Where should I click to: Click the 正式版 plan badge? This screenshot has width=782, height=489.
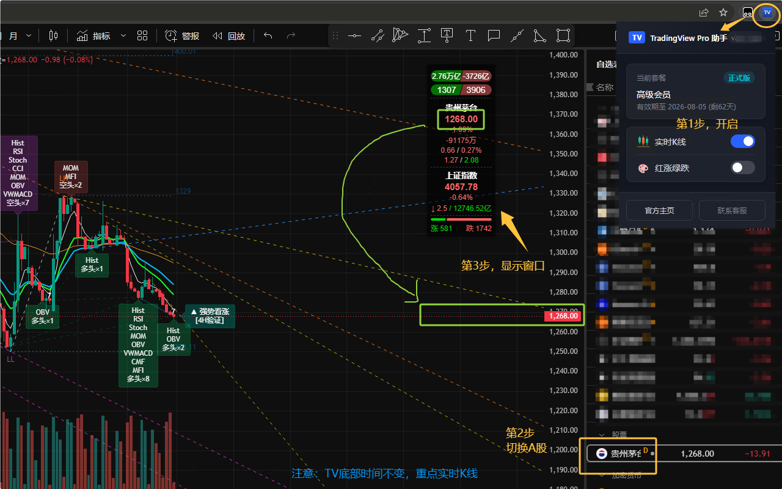pyautogui.click(x=739, y=78)
